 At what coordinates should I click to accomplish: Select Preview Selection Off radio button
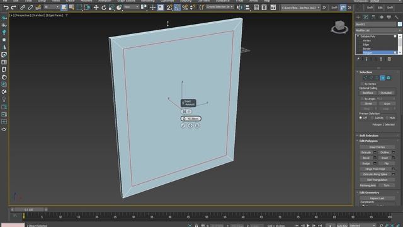pyautogui.click(x=361, y=118)
